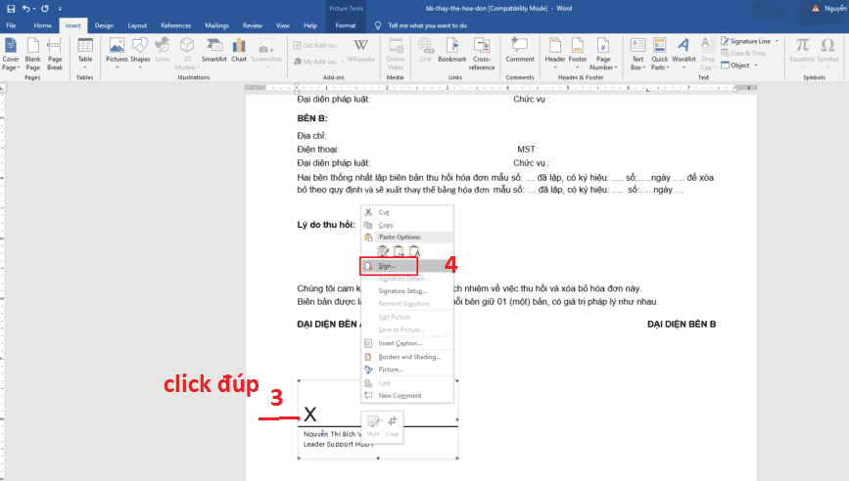Add a new Comment from ribbon
The image size is (849, 481).
520,50
